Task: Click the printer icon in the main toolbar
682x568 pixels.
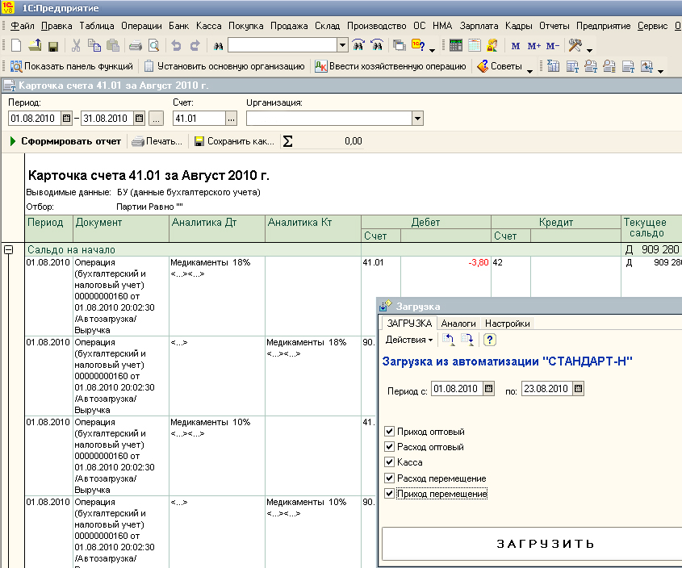Action: (136, 45)
